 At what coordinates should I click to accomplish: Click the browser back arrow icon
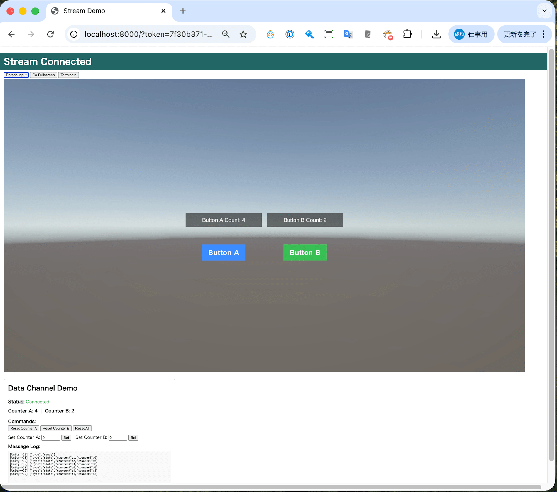click(x=11, y=34)
